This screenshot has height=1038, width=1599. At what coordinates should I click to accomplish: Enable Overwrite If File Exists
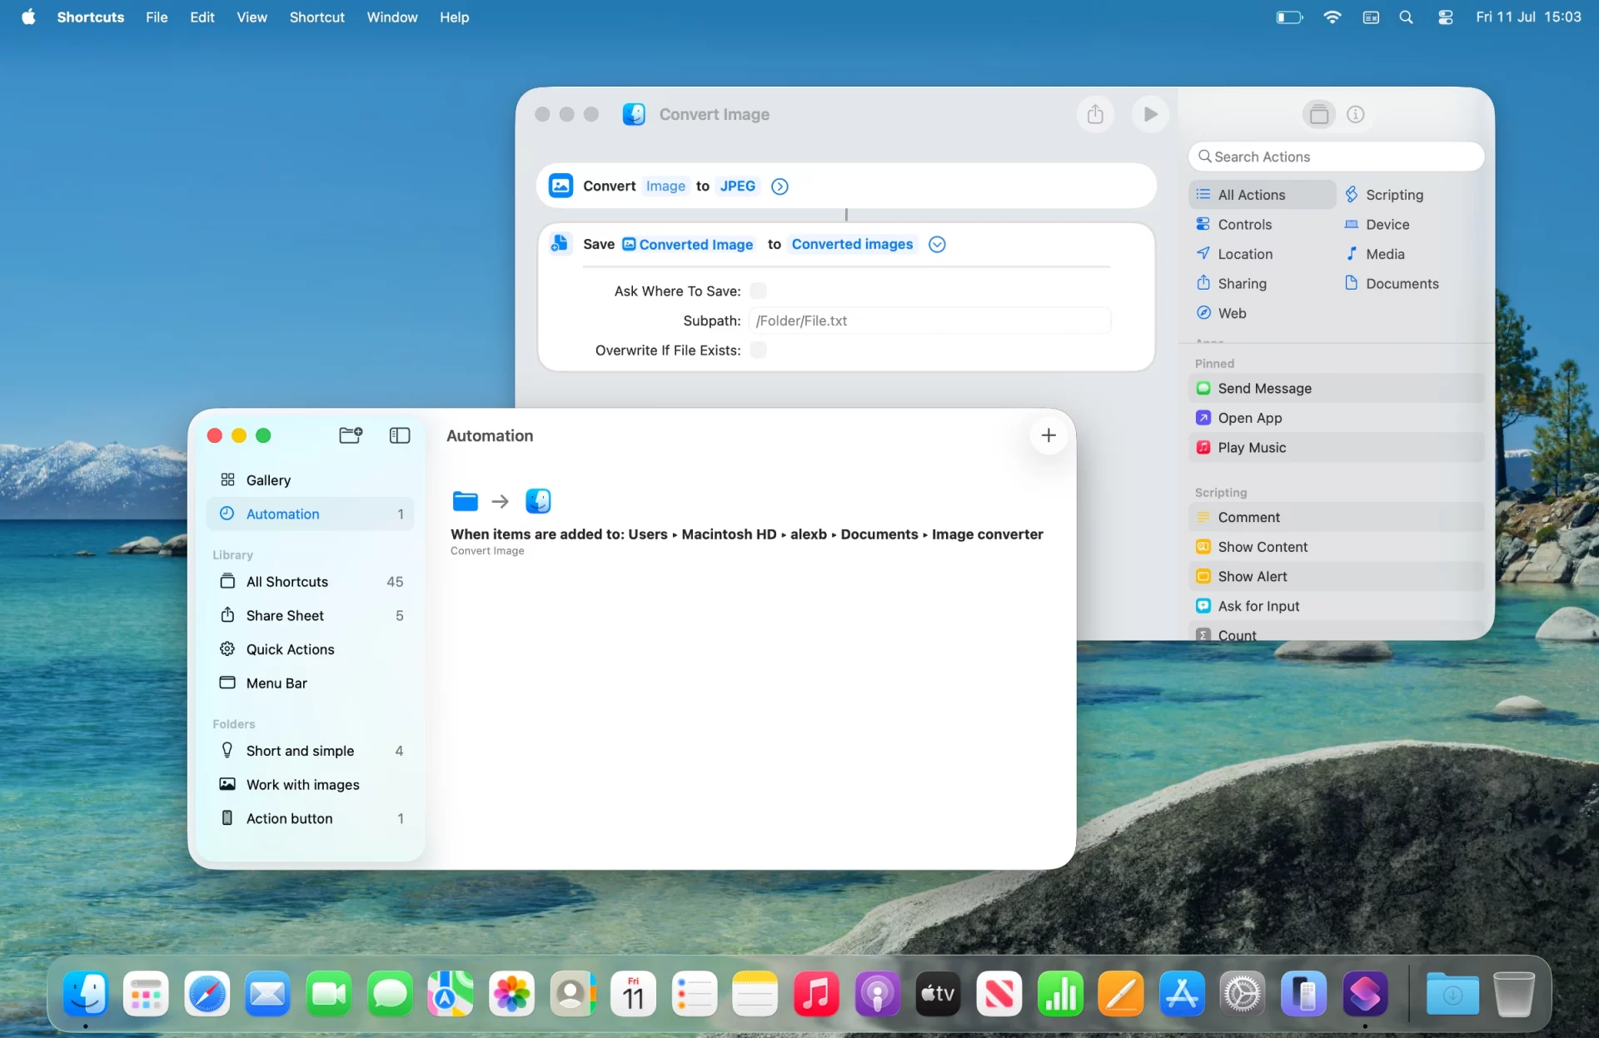[x=758, y=350]
